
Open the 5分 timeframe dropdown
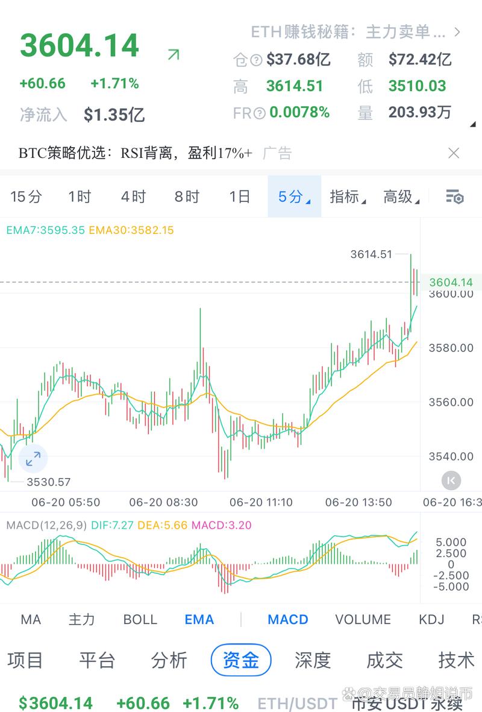tap(294, 197)
